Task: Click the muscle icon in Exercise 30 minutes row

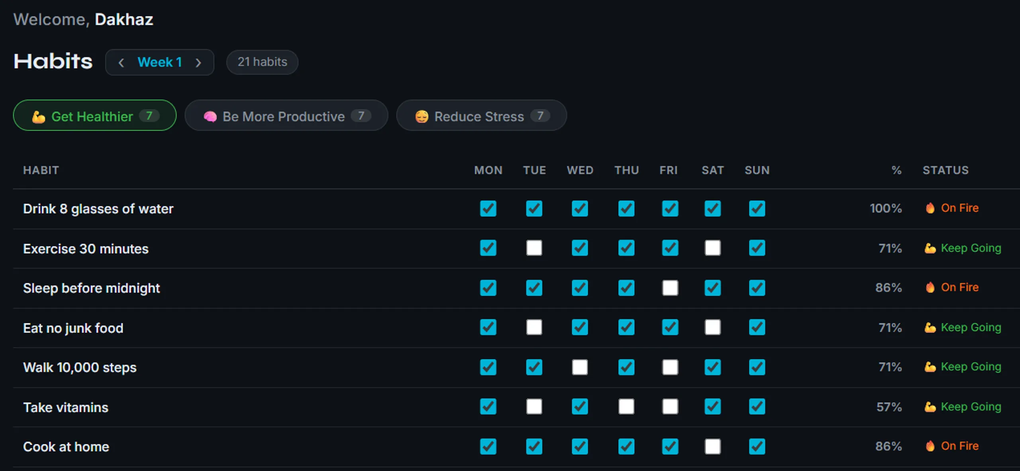Action: [x=930, y=248]
